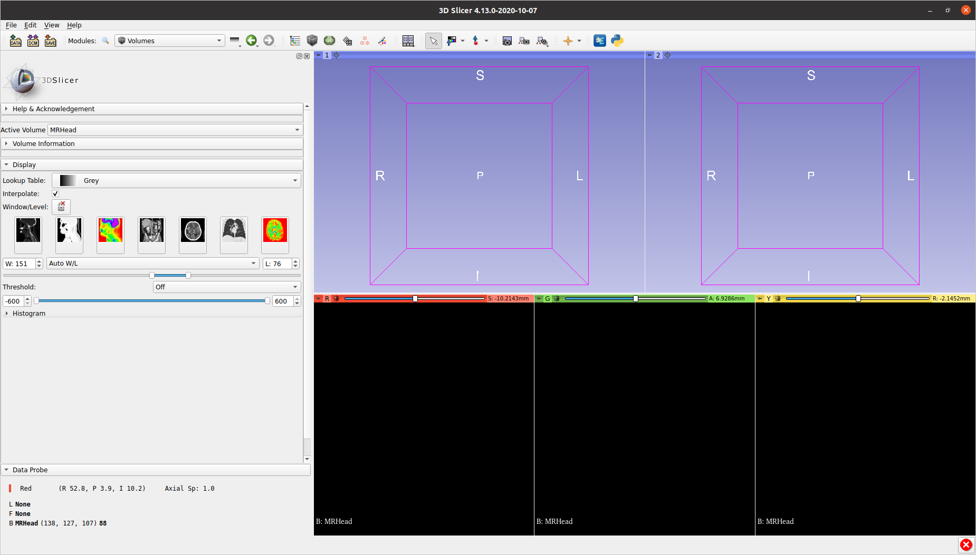
Task: Select the mouse pointer interaction mode
Action: tap(433, 41)
